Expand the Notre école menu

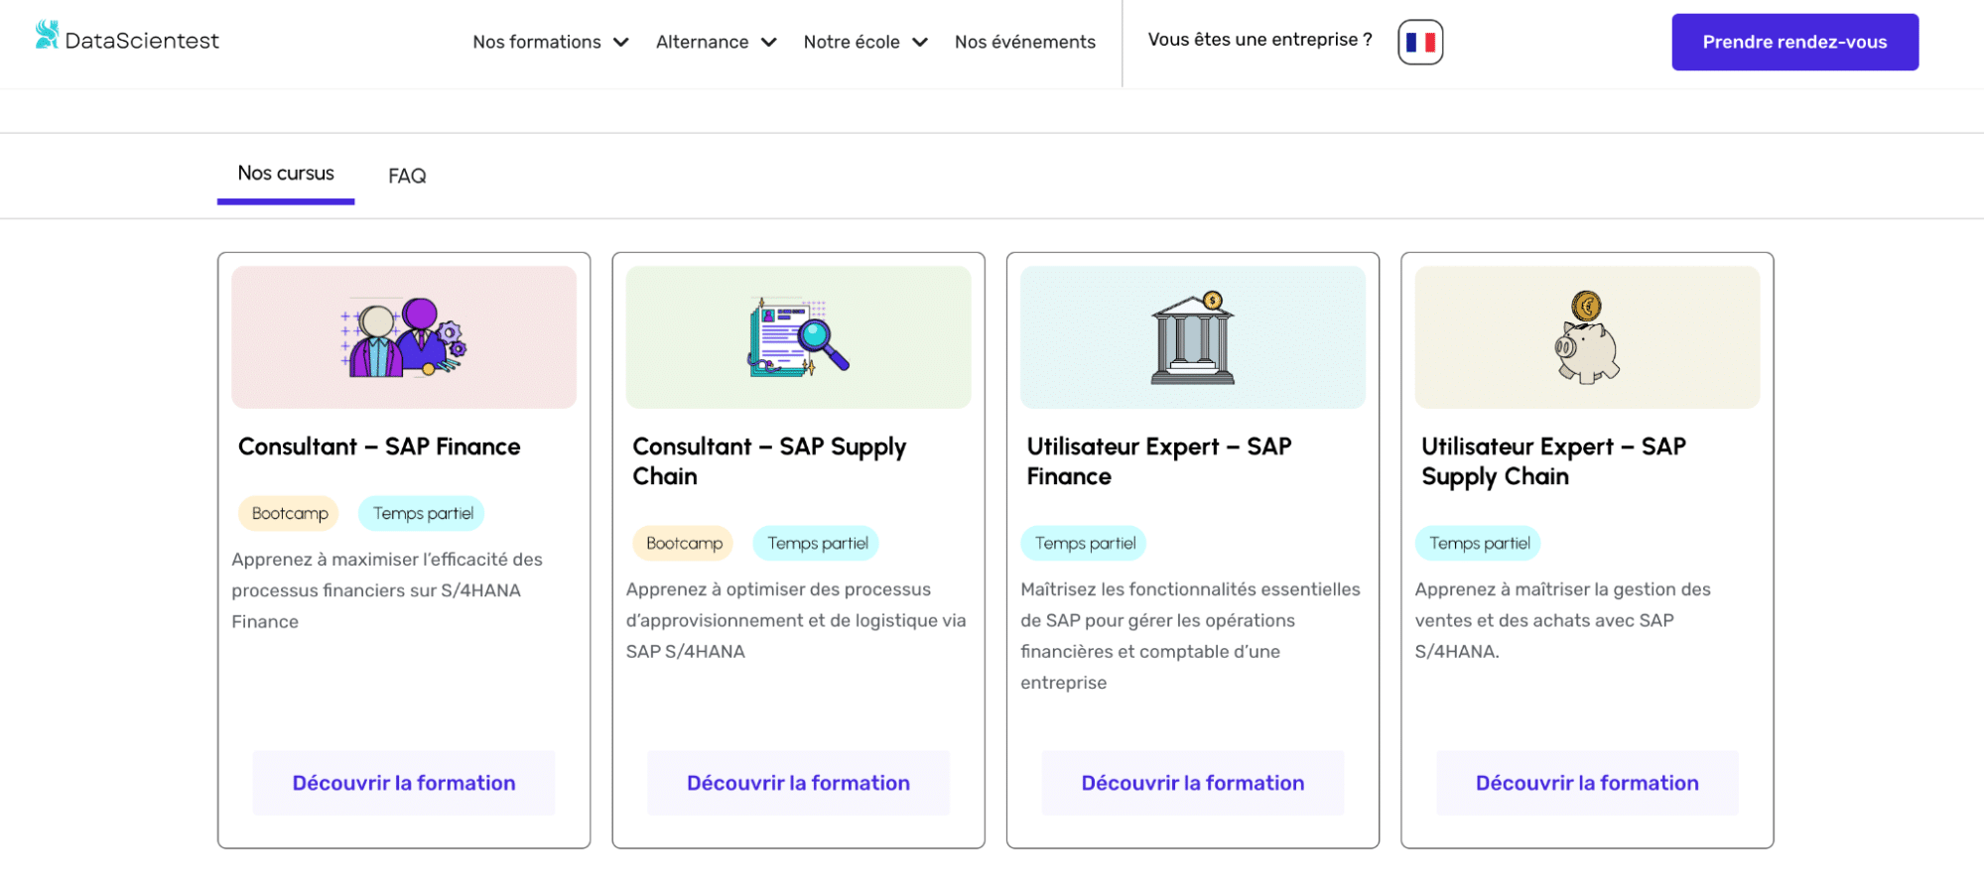coord(865,42)
